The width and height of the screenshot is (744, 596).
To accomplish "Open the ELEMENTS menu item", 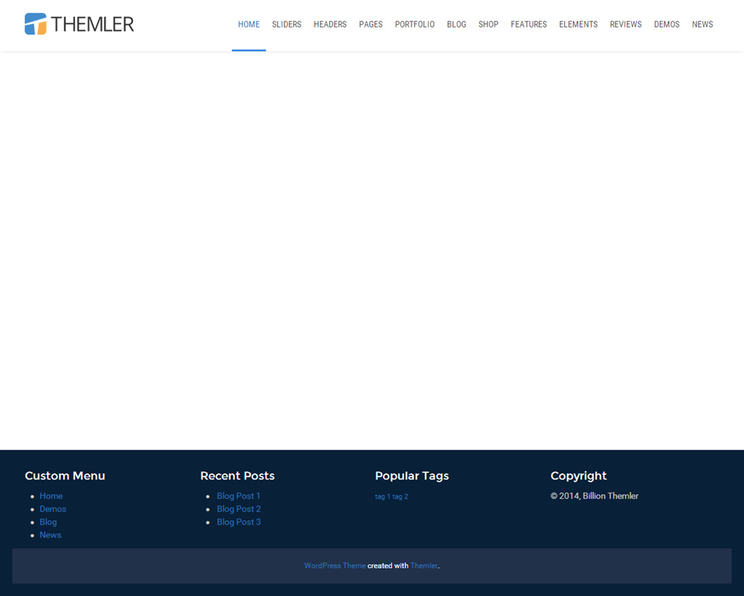I will pyautogui.click(x=578, y=25).
